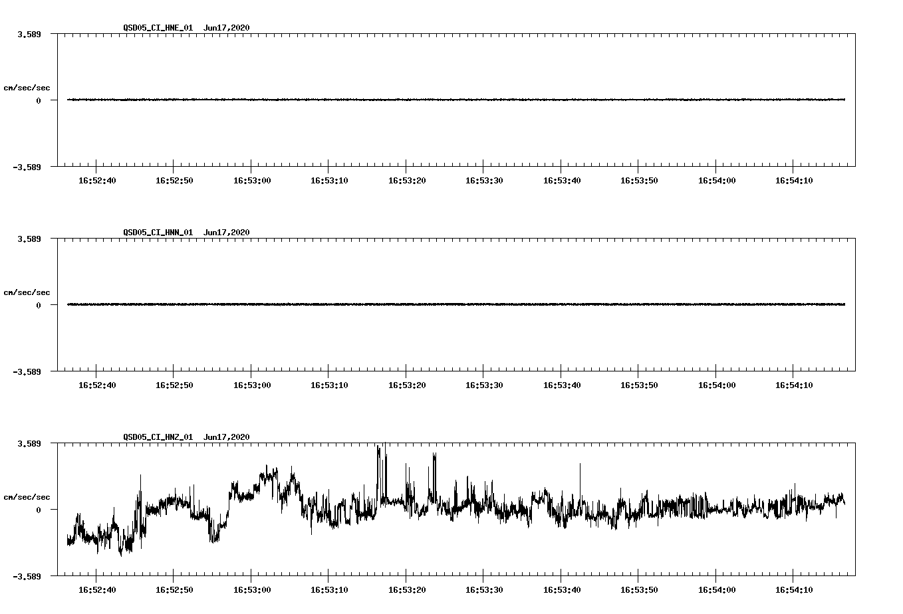Click 16:53:00 time label on HNE axis
Screen dimensions: 903x614
click(252, 181)
